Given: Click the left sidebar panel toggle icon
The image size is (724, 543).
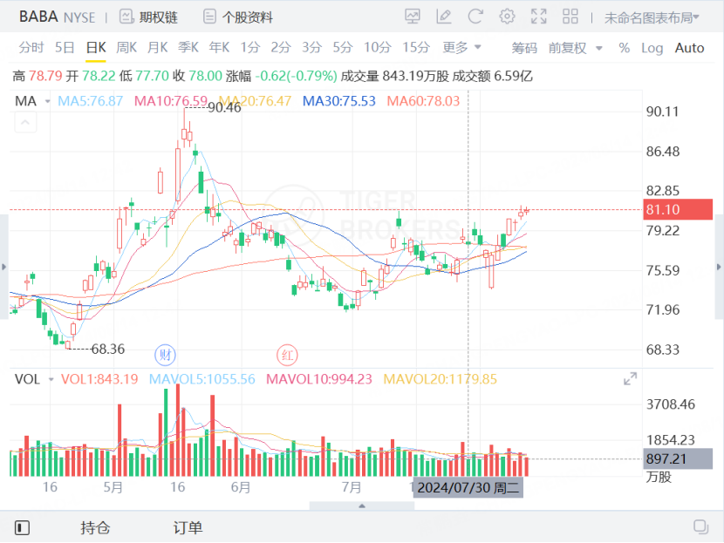Looking at the screenshot, I should (22, 527).
